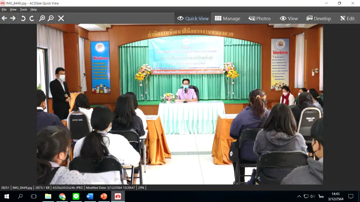Show hidden system tray icons
Viewport: 360px width, 202px height.
[299, 196]
